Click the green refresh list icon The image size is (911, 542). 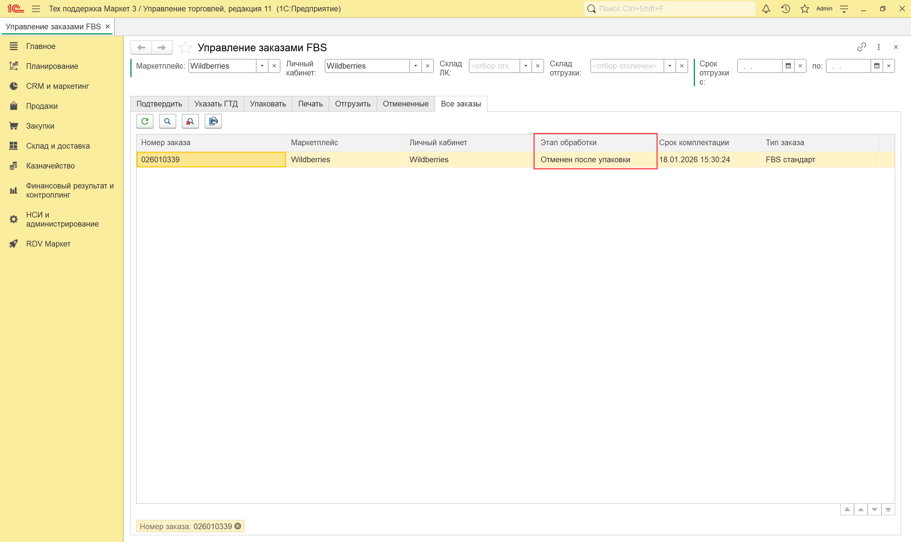coord(145,121)
